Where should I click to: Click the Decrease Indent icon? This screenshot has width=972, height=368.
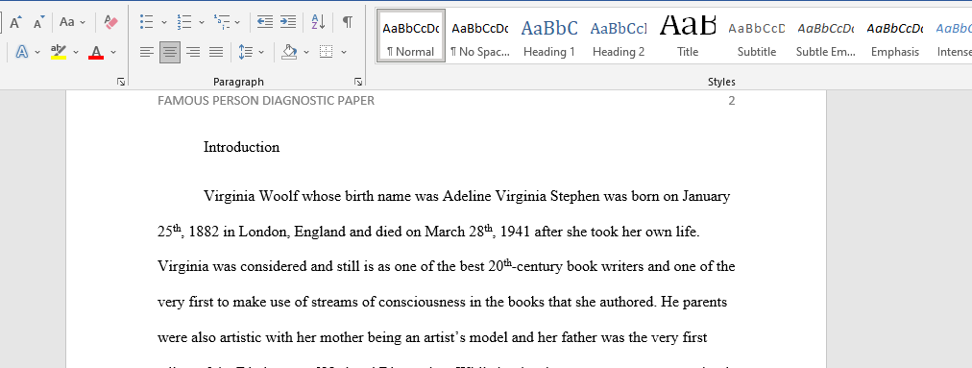click(265, 22)
